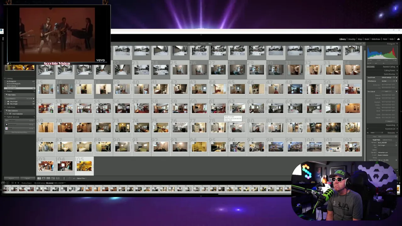Open the Filters Off dropdown above the grid
402x226 pixels.
point(359,44)
